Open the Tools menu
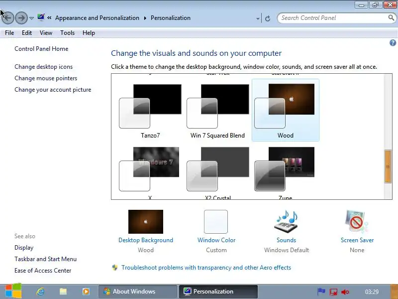Screen dimensions: 398x299 [x=67, y=33]
